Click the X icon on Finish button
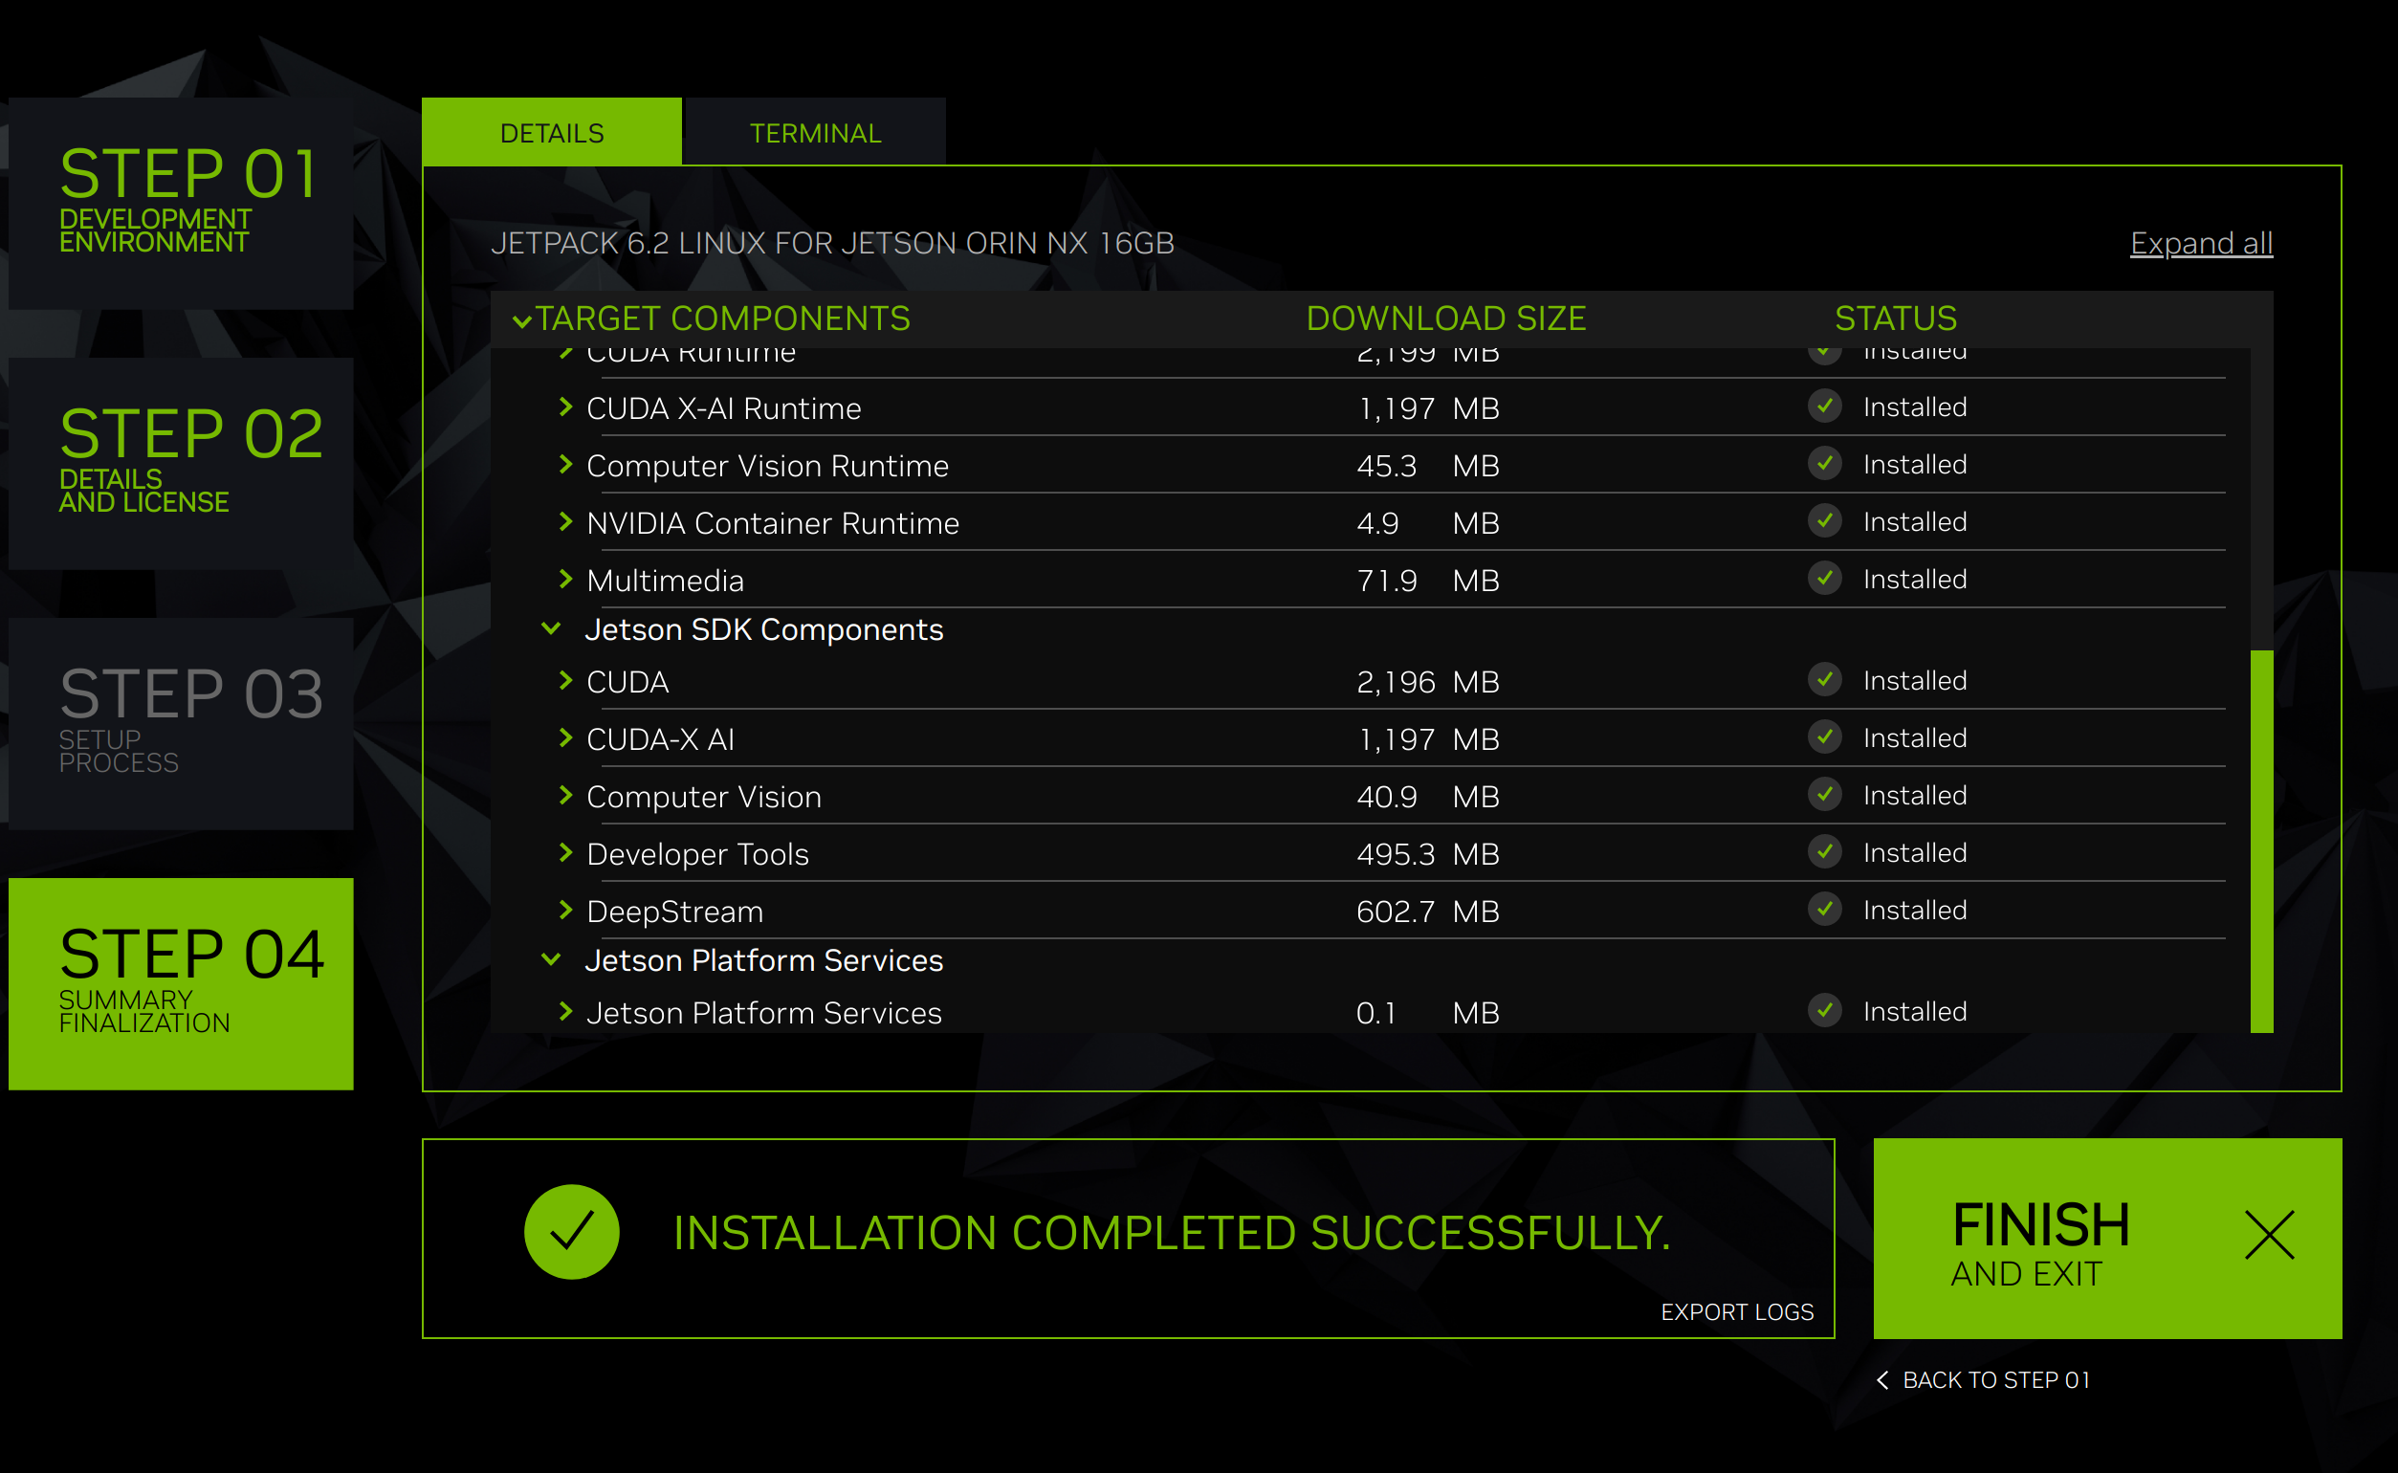Screen dimensions: 2398x1473 tap(2269, 1234)
